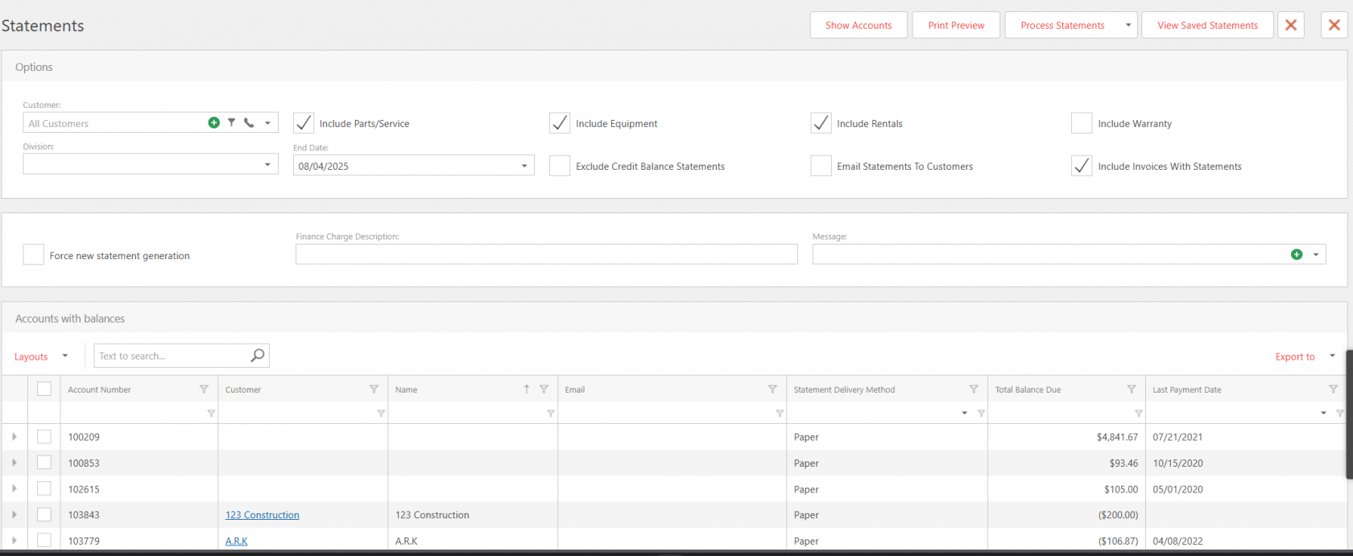This screenshot has width=1353, height=556.
Task: Open the 123 Construction customer link
Action: click(x=263, y=515)
